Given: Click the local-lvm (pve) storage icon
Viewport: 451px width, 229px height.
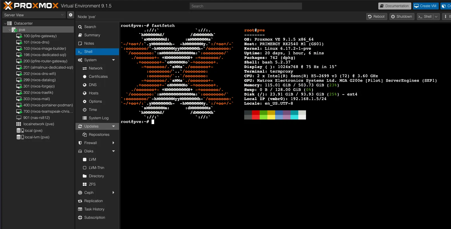Looking at the screenshot, I should pos(20,137).
